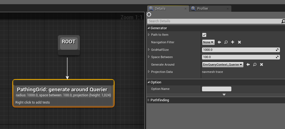Click the Details tab info icon
The image size is (285, 129).
click(x=151, y=9)
